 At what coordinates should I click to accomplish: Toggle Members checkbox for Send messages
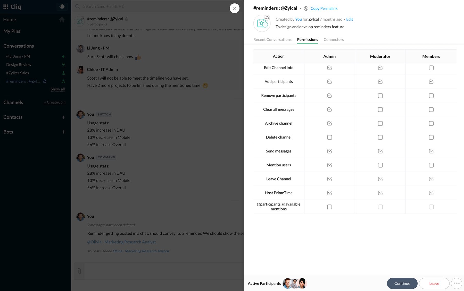coord(431,151)
